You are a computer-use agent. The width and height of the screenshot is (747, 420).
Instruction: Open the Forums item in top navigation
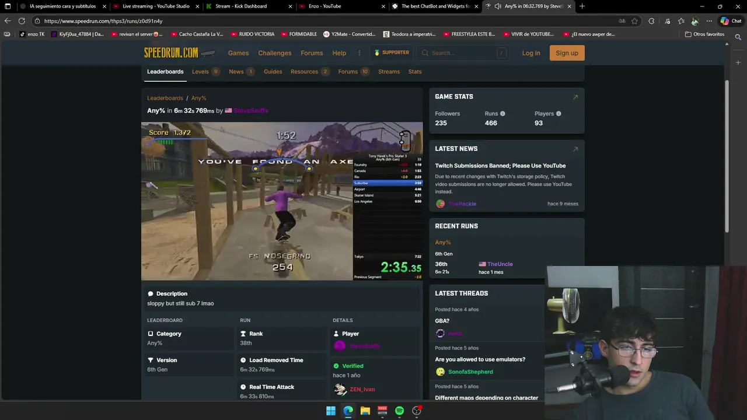tap(312, 53)
